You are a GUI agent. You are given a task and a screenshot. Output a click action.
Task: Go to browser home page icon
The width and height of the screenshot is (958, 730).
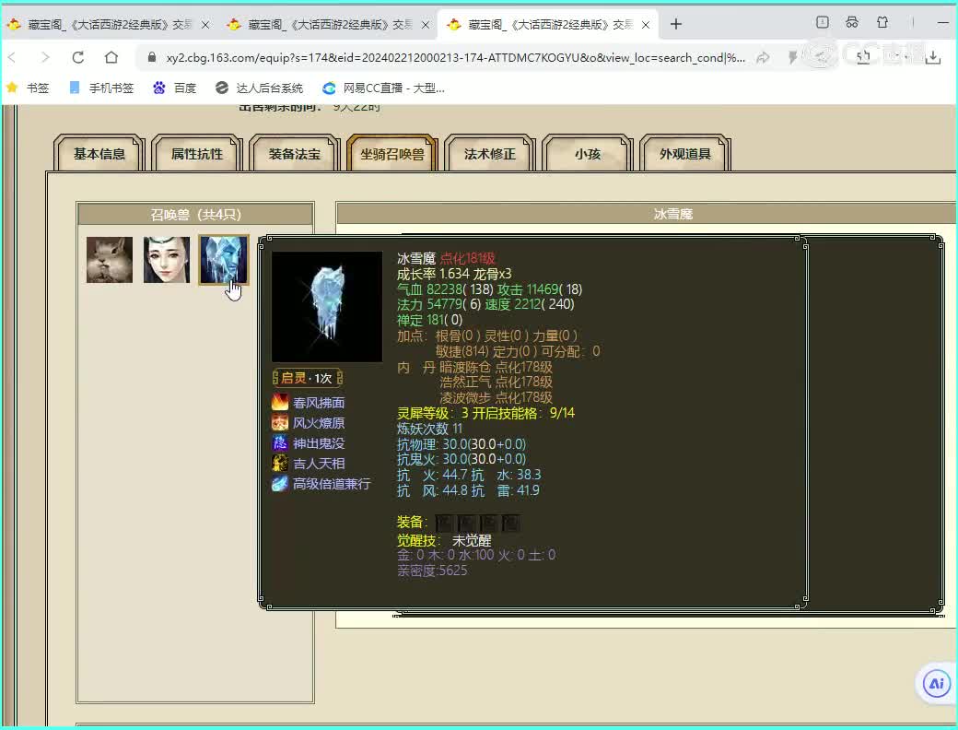(x=111, y=57)
